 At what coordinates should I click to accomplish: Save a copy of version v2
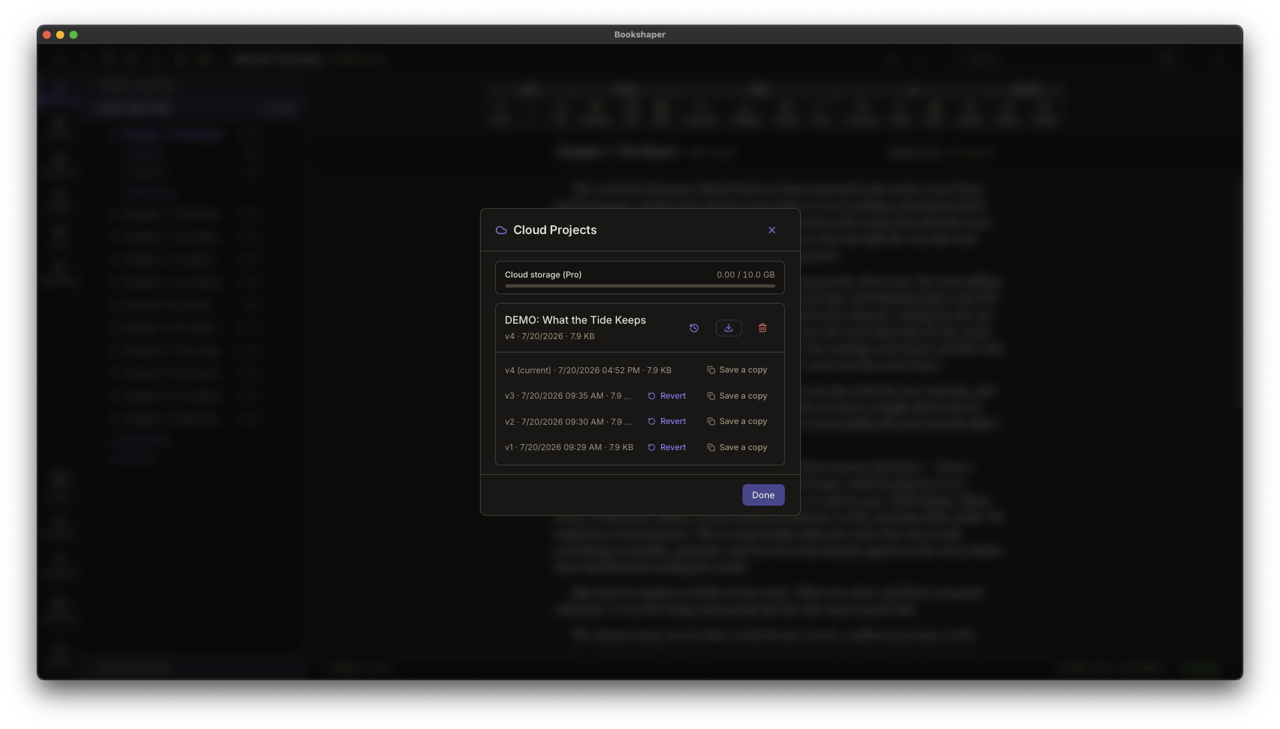coord(737,421)
